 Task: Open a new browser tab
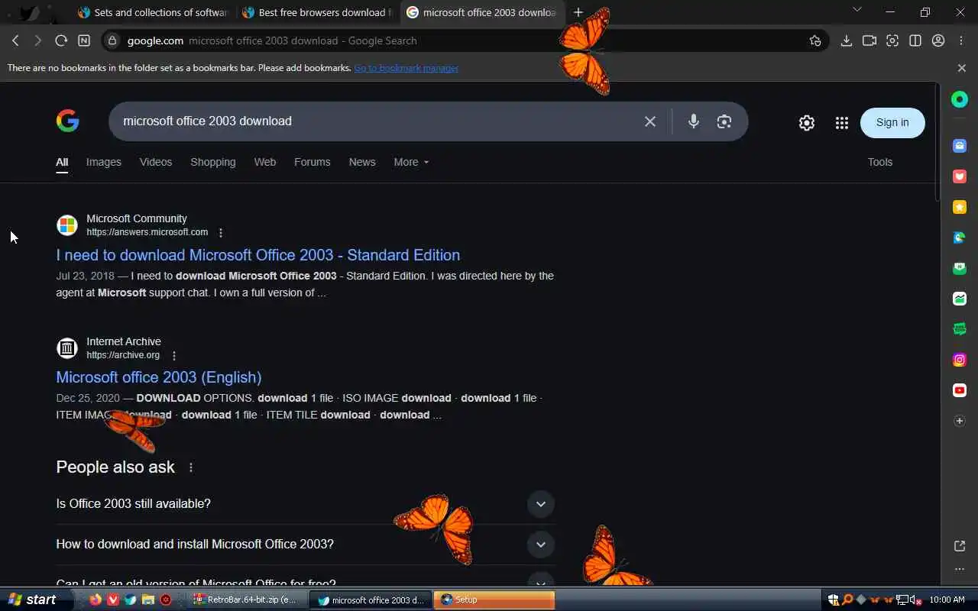(578, 12)
